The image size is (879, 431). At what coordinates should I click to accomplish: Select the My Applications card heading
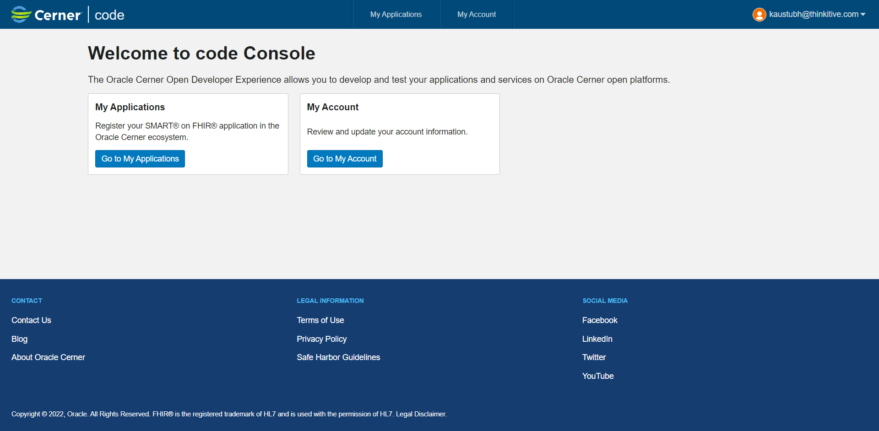130,107
